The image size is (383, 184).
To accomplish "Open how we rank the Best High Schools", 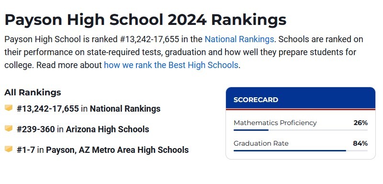I will point(171,65).
